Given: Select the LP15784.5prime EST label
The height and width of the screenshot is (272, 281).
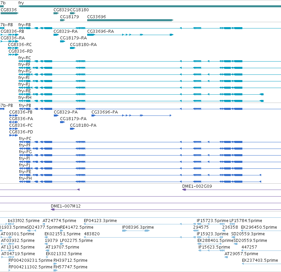Looking at the screenshot, I should (246, 221).
